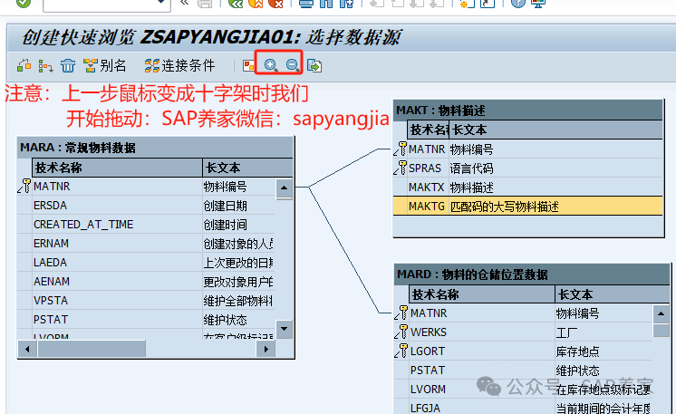Click key icon beside MAKT MATNR
This screenshot has width=676, height=414.
(401, 149)
